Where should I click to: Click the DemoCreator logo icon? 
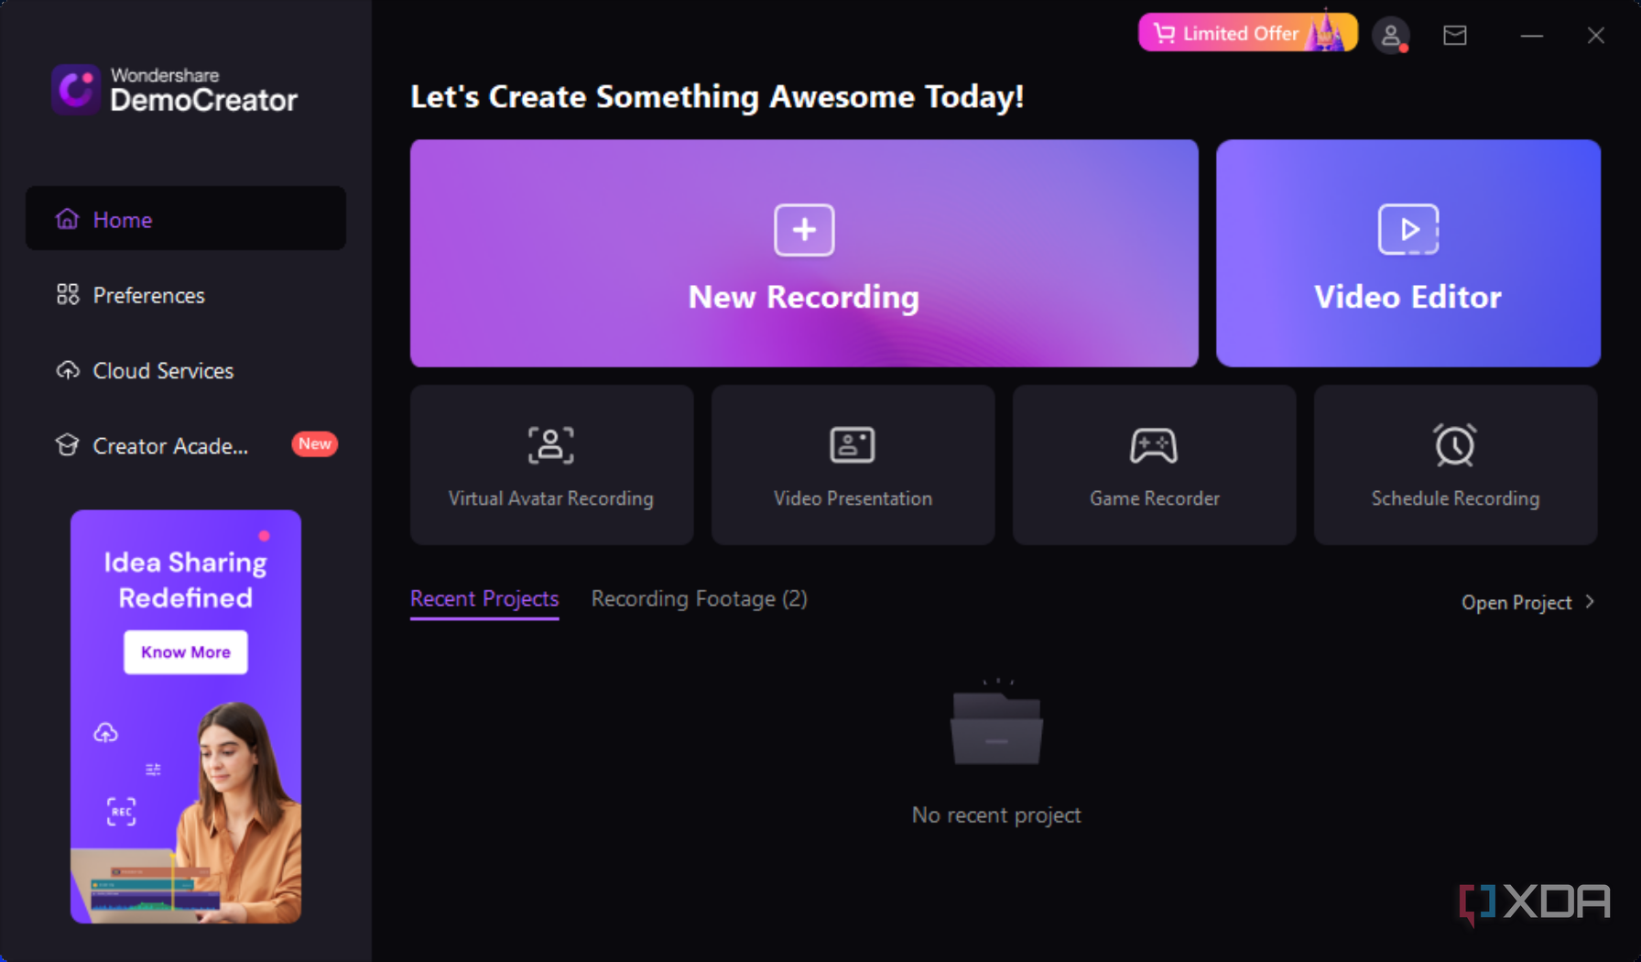[76, 89]
